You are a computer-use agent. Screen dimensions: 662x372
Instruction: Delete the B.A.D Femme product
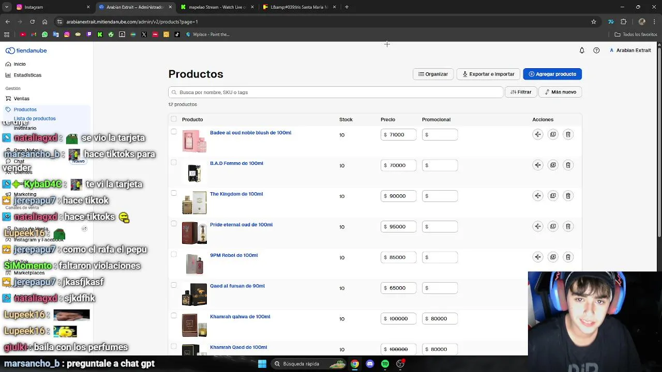coord(568,165)
